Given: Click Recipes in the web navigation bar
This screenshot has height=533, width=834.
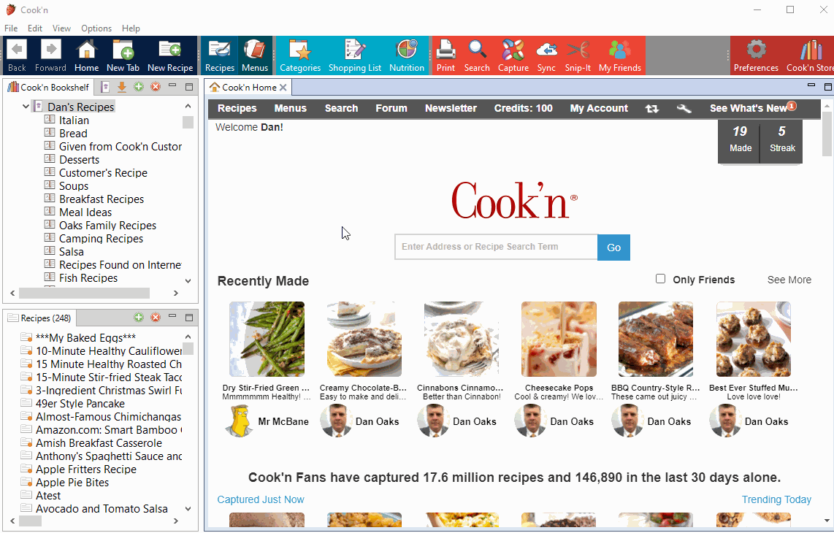Looking at the screenshot, I should click(237, 109).
